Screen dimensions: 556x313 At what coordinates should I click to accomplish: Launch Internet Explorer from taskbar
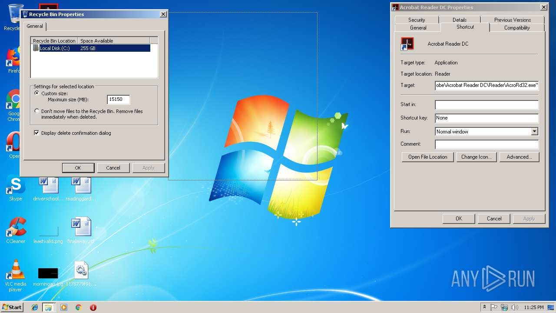35,307
